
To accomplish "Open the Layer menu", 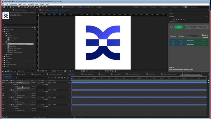I will [20, 4].
